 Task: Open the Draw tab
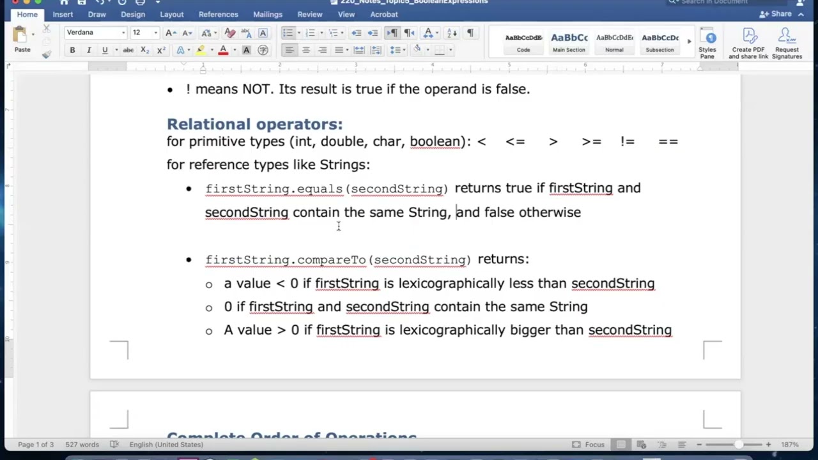click(x=97, y=14)
